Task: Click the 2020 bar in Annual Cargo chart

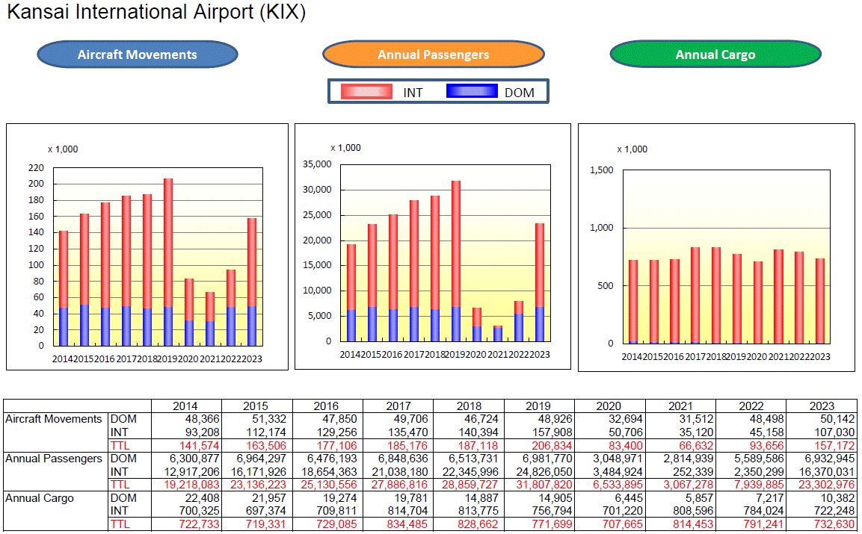Action: (x=758, y=302)
